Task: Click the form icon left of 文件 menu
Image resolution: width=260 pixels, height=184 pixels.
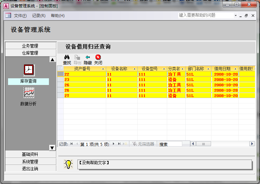Action: coord(8,16)
